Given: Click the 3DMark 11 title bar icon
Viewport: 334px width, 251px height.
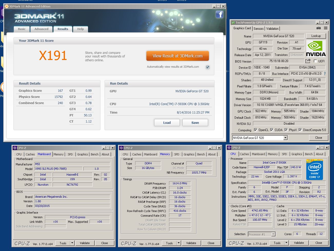Looking at the screenshot, I should 7,6.
